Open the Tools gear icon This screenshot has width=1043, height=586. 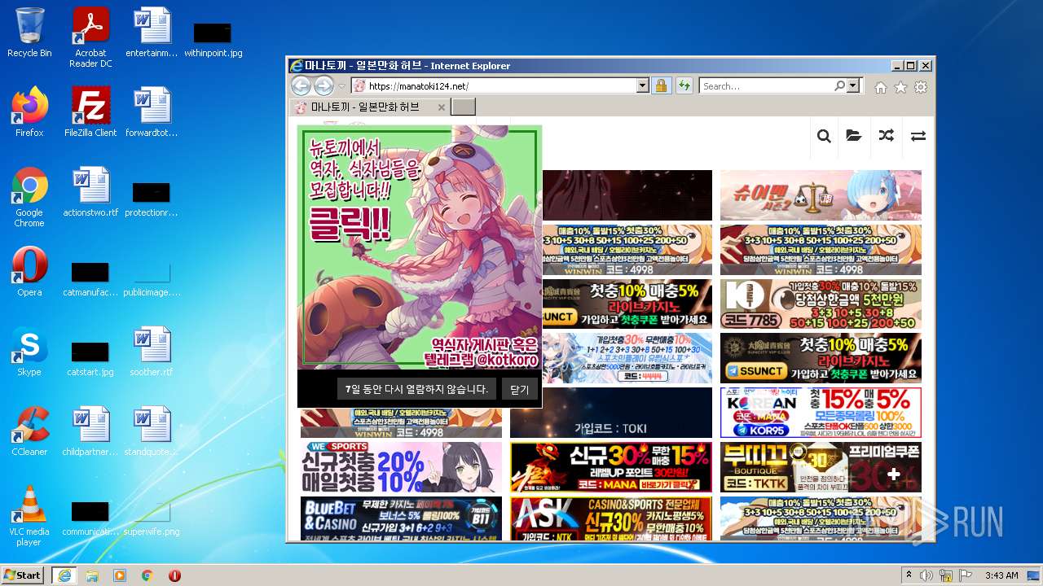click(x=921, y=87)
